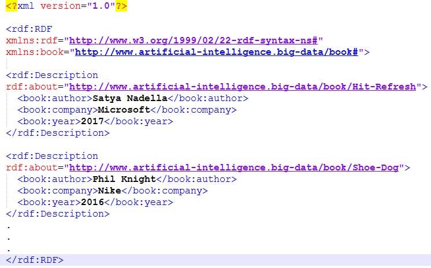This screenshot has width=431, height=268.
Task: Click the closing </book:company> tag after Microsoft
Action: tap(193, 110)
